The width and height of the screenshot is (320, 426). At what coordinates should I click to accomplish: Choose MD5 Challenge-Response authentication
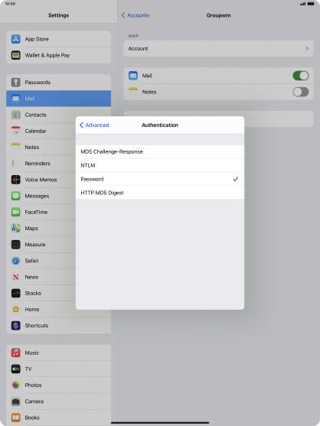(x=160, y=151)
